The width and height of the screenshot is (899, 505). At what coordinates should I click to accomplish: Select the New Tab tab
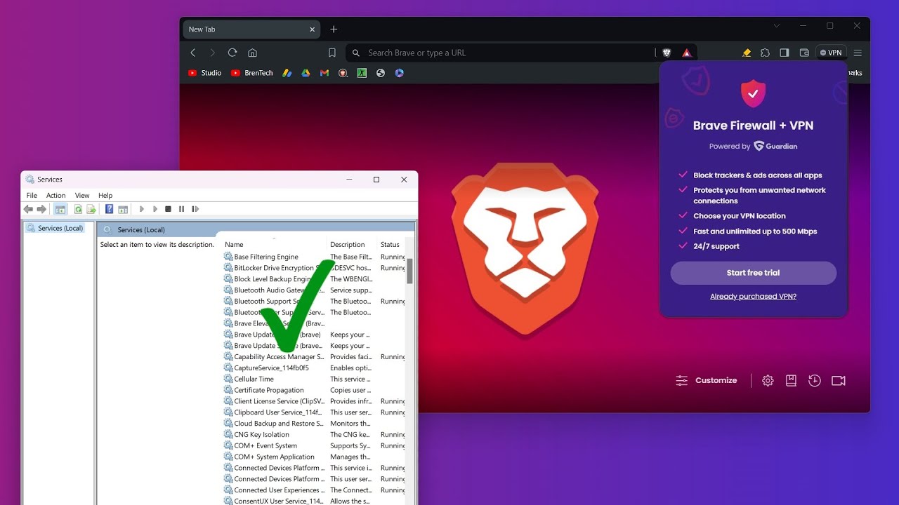pos(251,29)
